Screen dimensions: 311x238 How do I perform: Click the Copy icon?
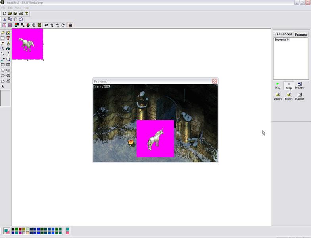coord(10,19)
